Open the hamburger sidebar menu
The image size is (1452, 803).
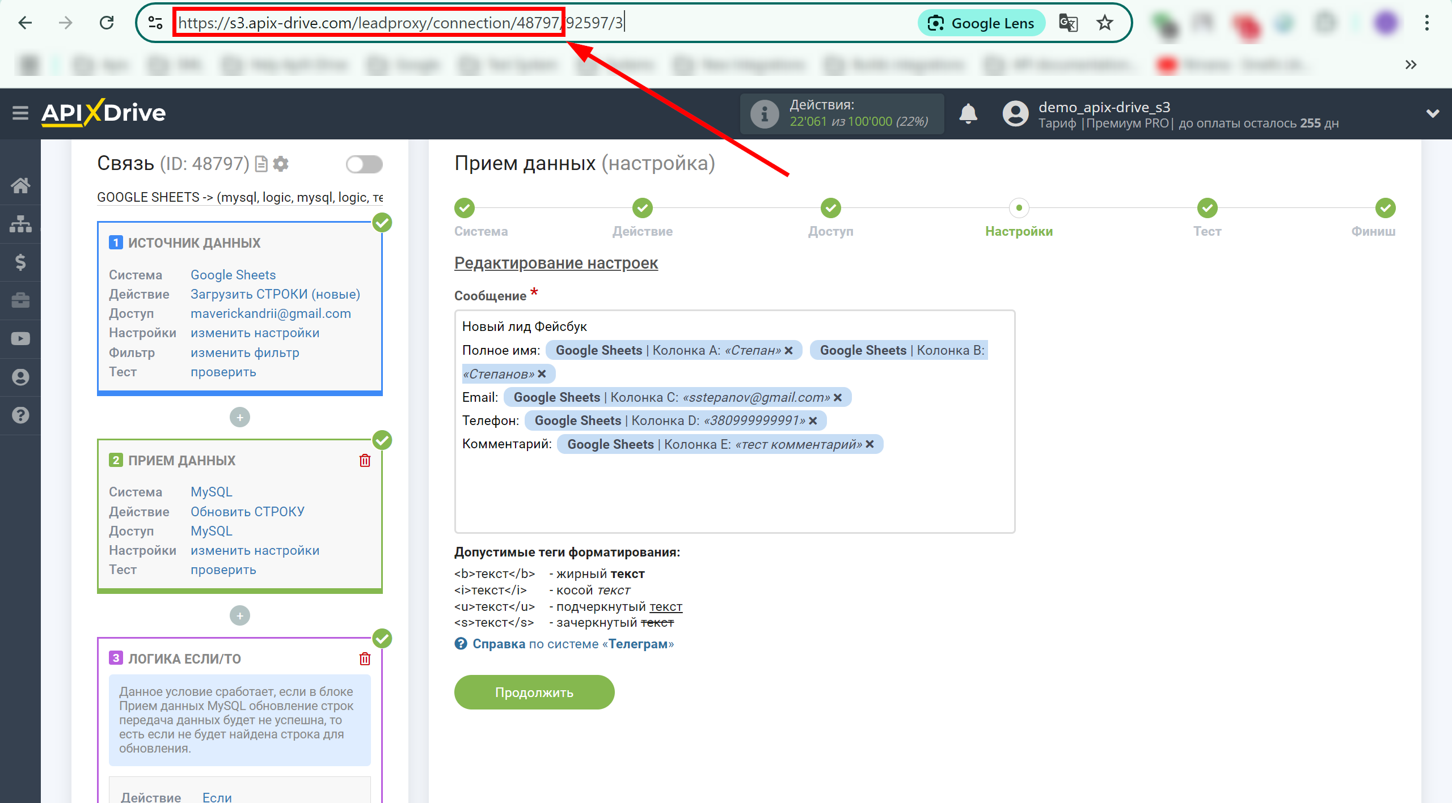(20, 113)
